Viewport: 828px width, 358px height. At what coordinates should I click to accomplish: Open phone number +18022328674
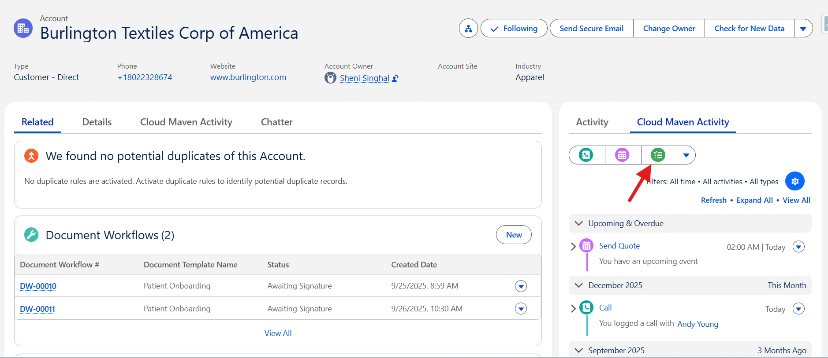click(145, 77)
